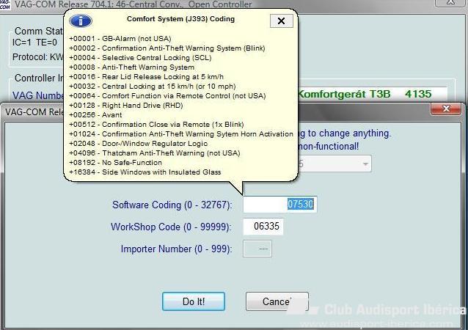This screenshot has height=330, width=468.
Task: Click the Software Coding input field
Action: tap(279, 205)
